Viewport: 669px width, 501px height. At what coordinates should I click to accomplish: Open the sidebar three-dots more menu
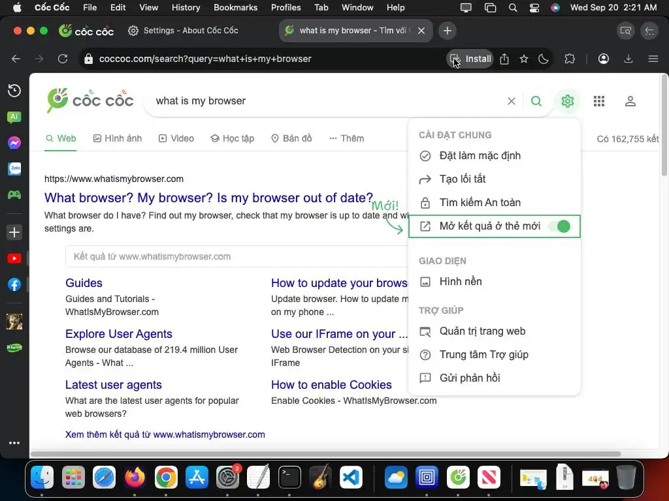click(x=14, y=443)
